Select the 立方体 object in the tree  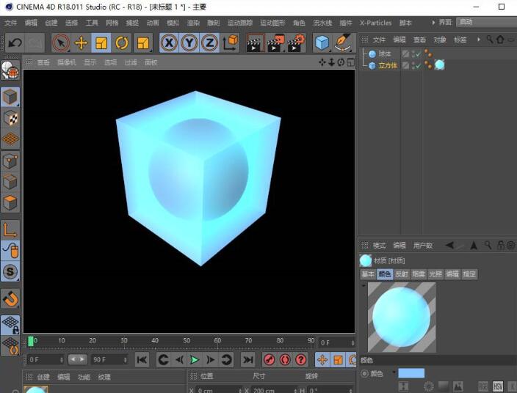coord(387,65)
